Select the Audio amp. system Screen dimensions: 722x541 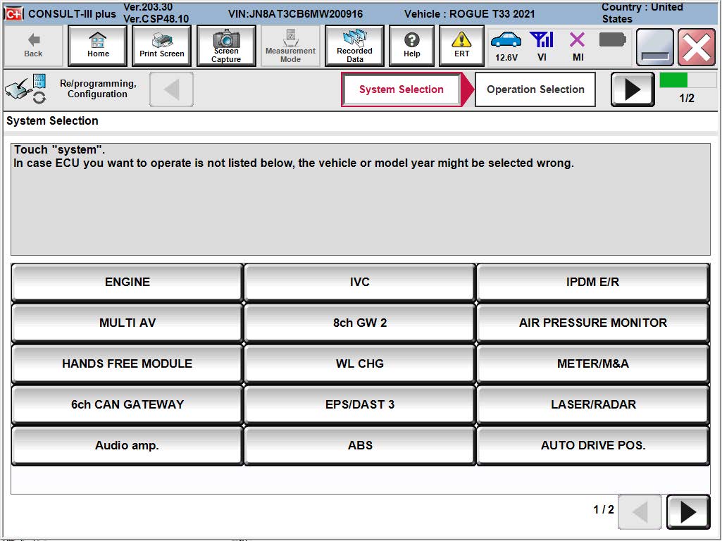[127, 445]
